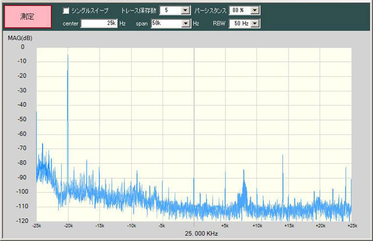The height and width of the screenshot is (241, 373).
Task: Click the -5k frequency axis label
Action: point(162,226)
